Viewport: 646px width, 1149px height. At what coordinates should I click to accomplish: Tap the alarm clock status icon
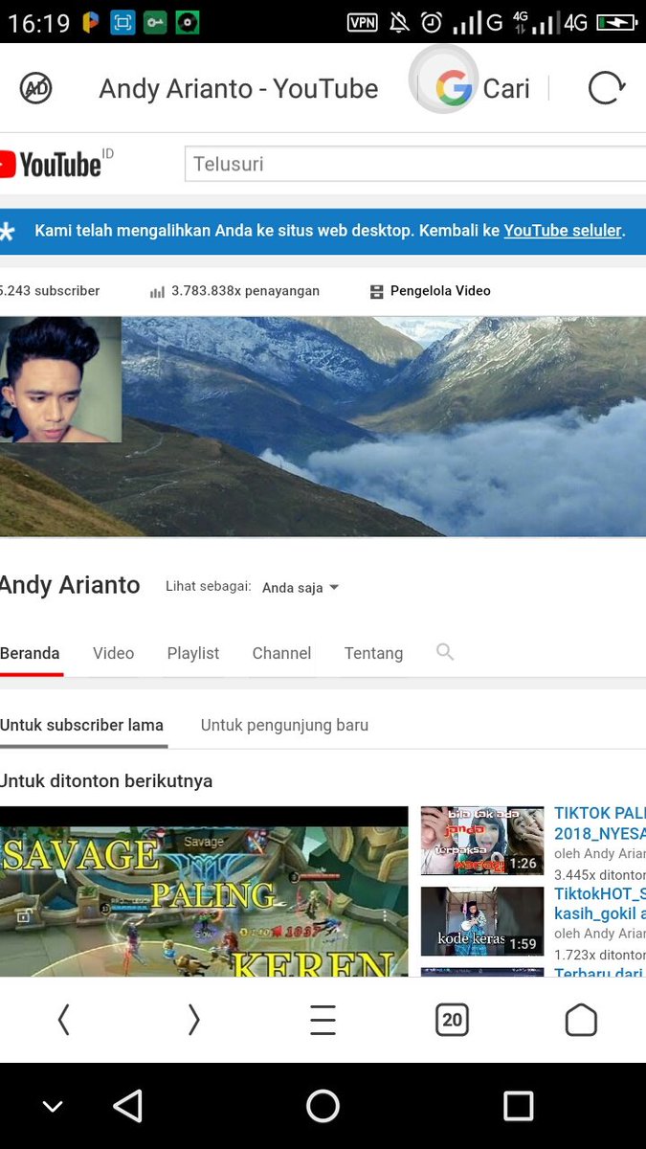433,22
